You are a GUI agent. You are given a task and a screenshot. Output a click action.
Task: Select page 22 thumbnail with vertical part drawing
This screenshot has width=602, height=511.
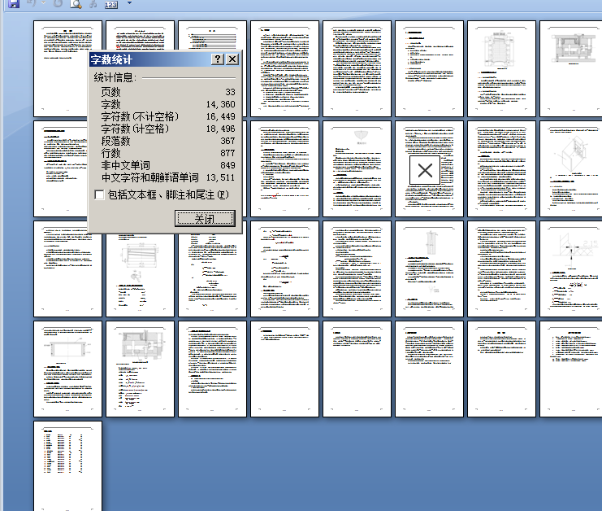pos(429,269)
